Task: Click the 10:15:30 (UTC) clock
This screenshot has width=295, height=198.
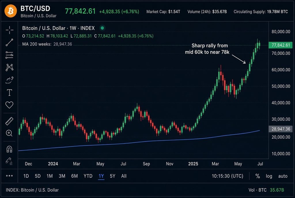Action: point(228,176)
